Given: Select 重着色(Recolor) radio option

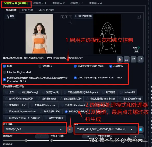Looking at the screenshot, I should 16,105.
